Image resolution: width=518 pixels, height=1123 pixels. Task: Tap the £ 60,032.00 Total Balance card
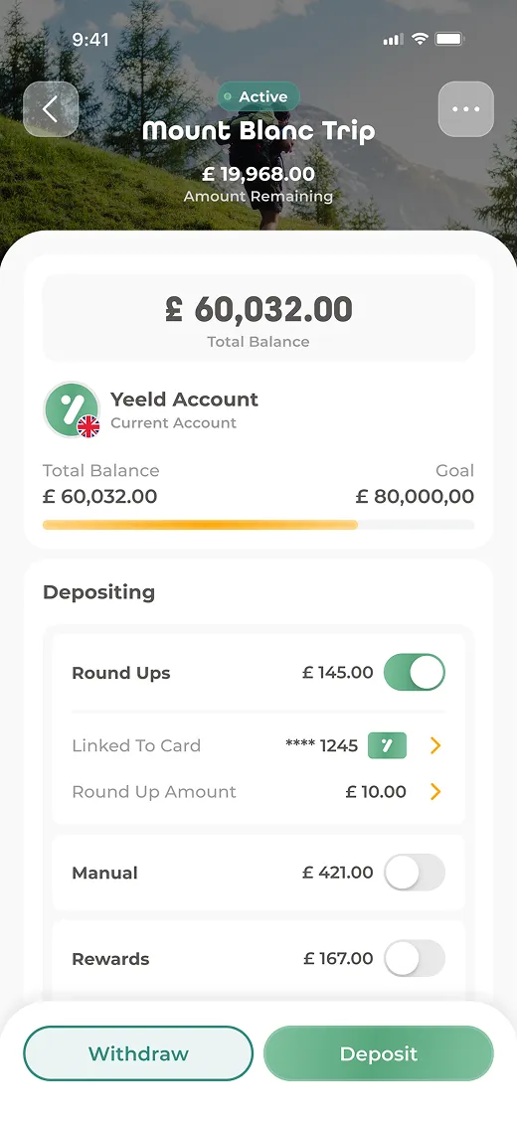click(x=259, y=318)
